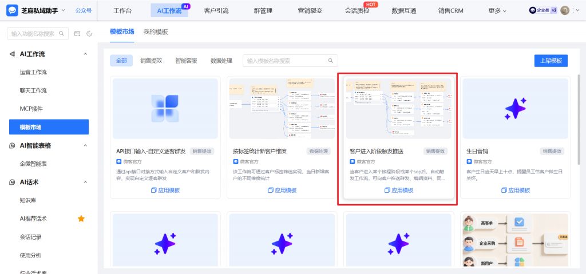
Task: Open the 公众号 link
Action: pyautogui.click(x=84, y=10)
